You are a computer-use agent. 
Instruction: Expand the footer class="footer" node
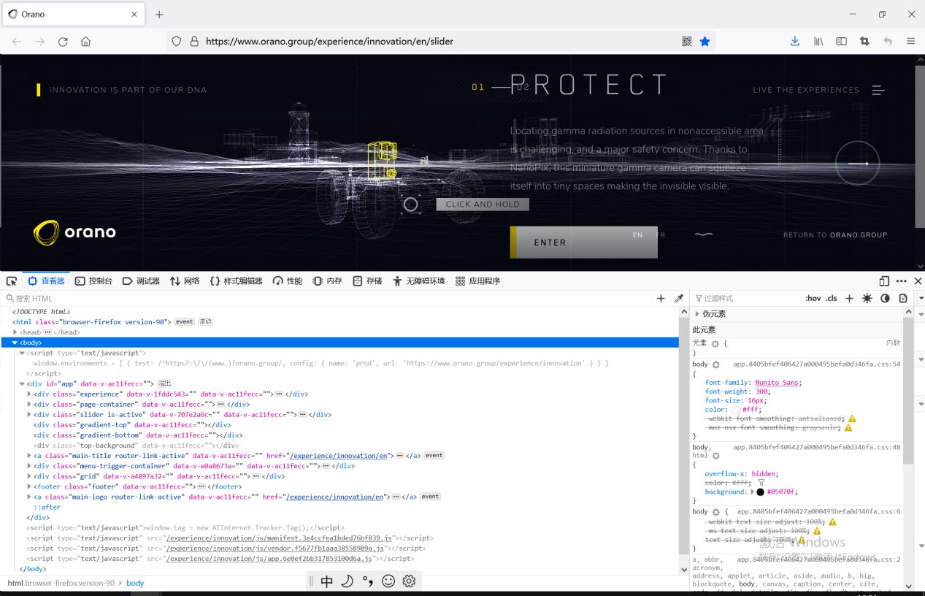click(x=29, y=486)
